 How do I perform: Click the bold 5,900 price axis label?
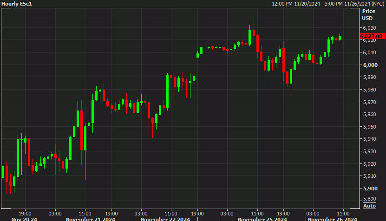point(370,188)
